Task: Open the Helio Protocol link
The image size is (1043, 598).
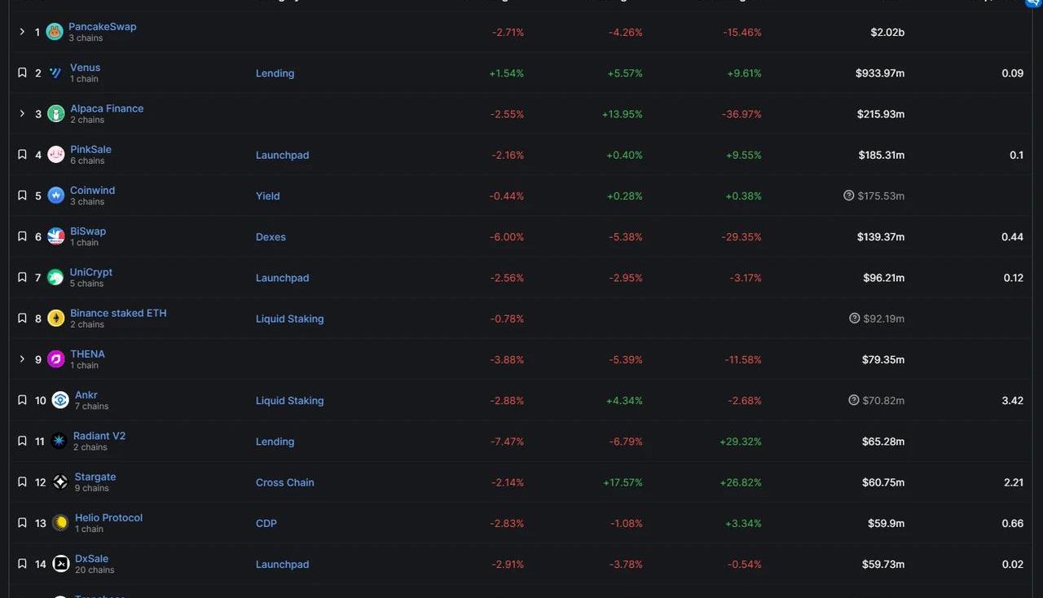Action: pyautogui.click(x=108, y=517)
